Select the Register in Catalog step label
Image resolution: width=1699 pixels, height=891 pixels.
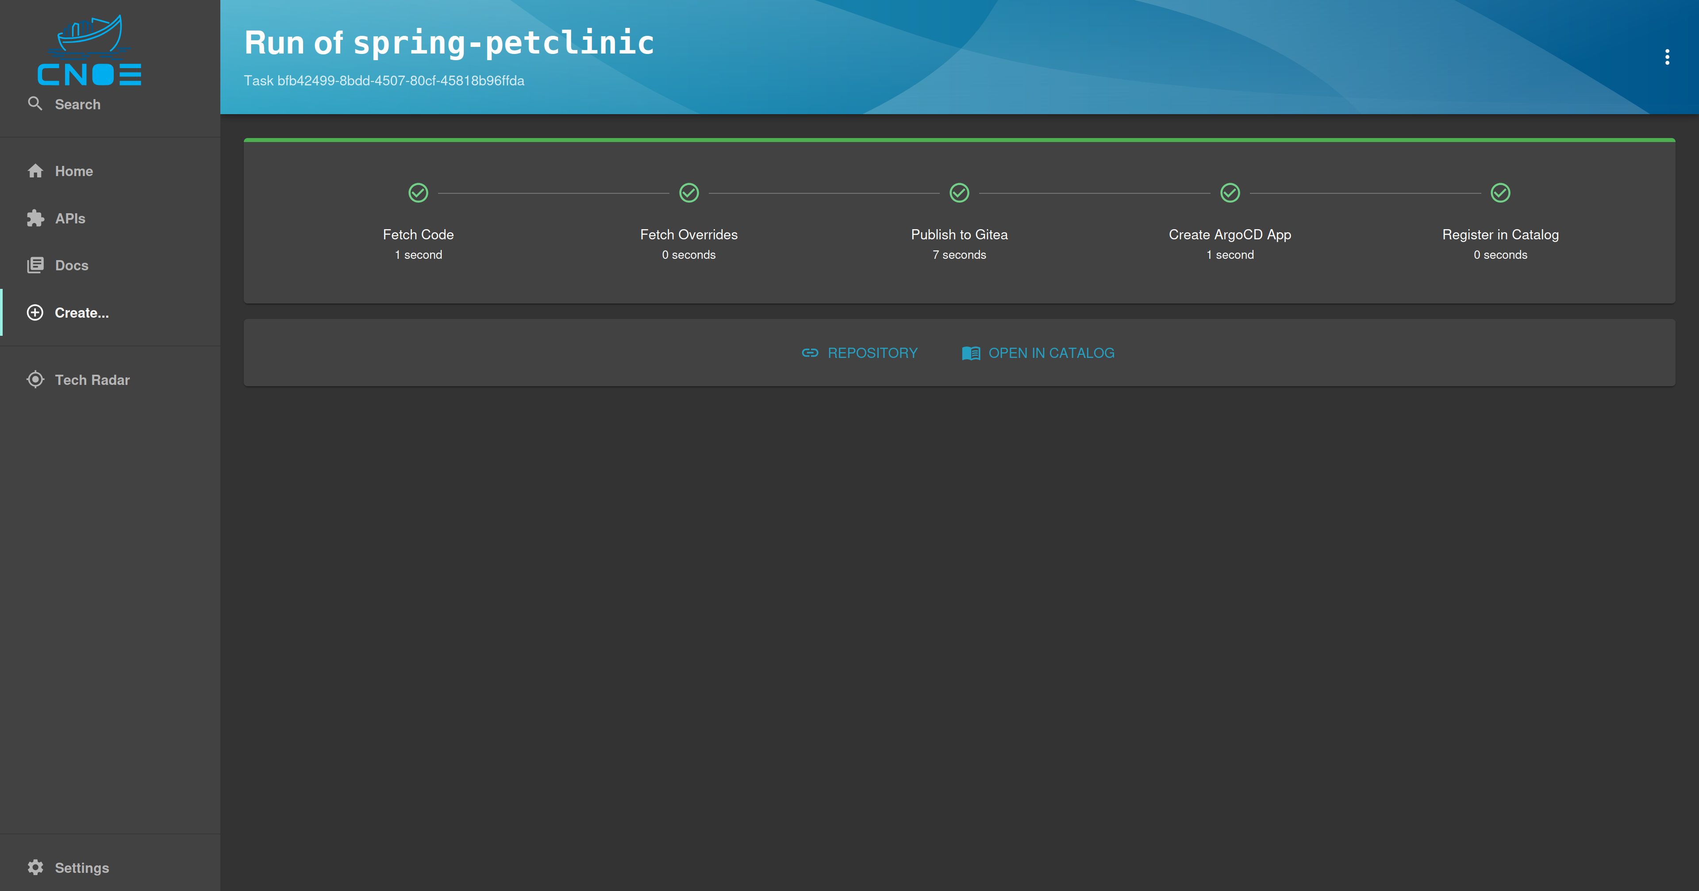coord(1500,234)
